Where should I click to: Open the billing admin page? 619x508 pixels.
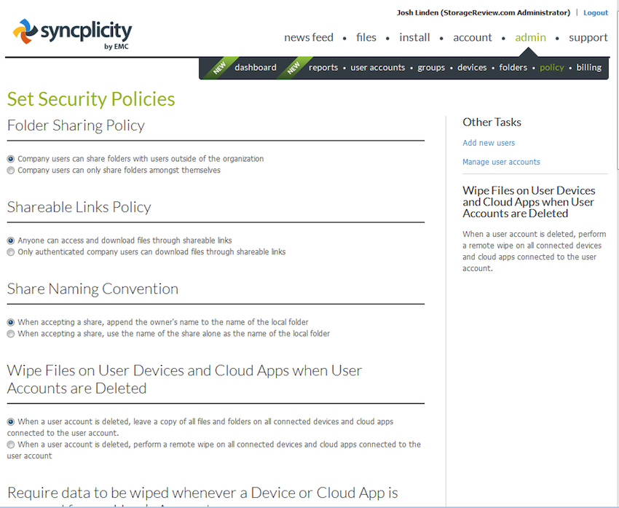(588, 68)
